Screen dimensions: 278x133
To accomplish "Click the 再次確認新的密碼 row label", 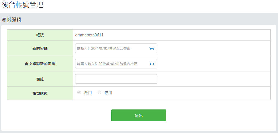I will tap(40, 64).
